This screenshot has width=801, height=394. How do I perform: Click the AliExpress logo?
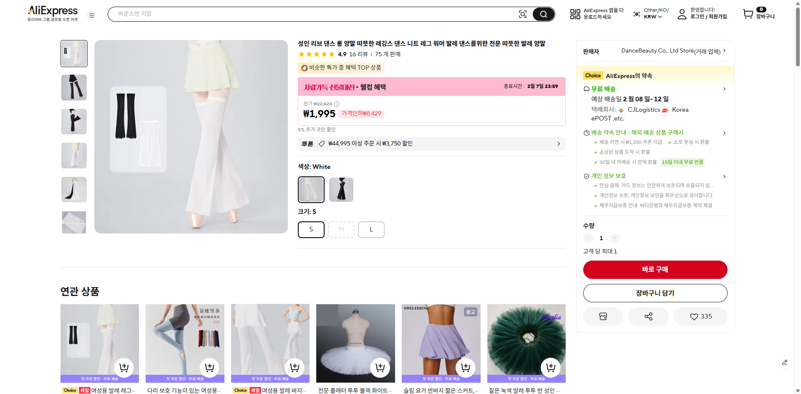tap(52, 10)
